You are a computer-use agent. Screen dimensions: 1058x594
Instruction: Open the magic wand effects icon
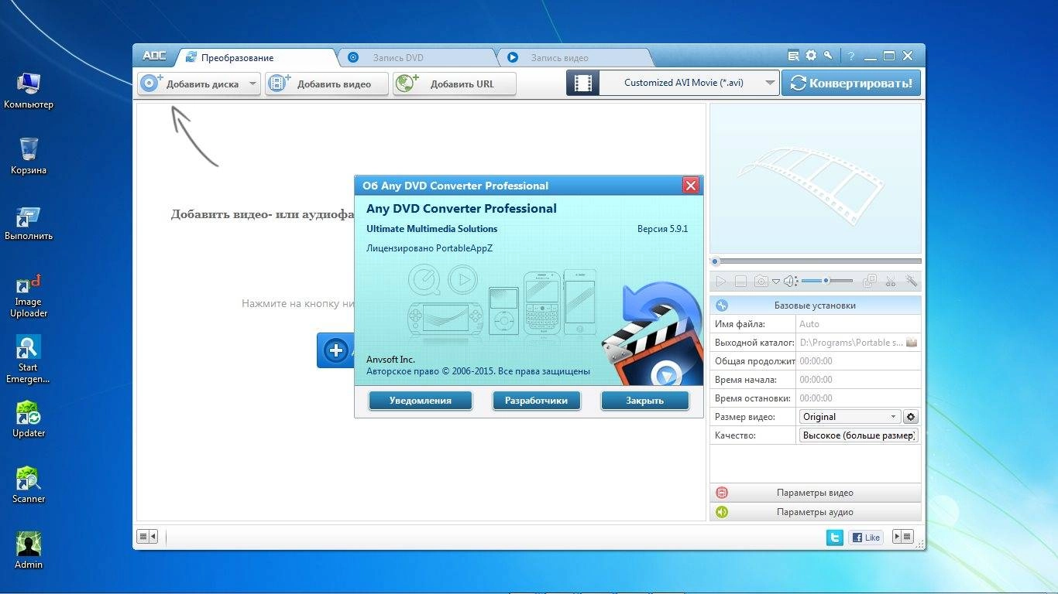912,282
